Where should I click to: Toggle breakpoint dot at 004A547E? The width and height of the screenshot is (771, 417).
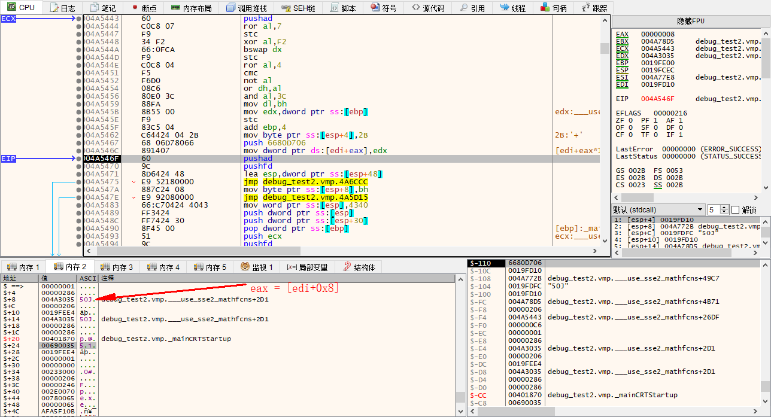point(78,197)
